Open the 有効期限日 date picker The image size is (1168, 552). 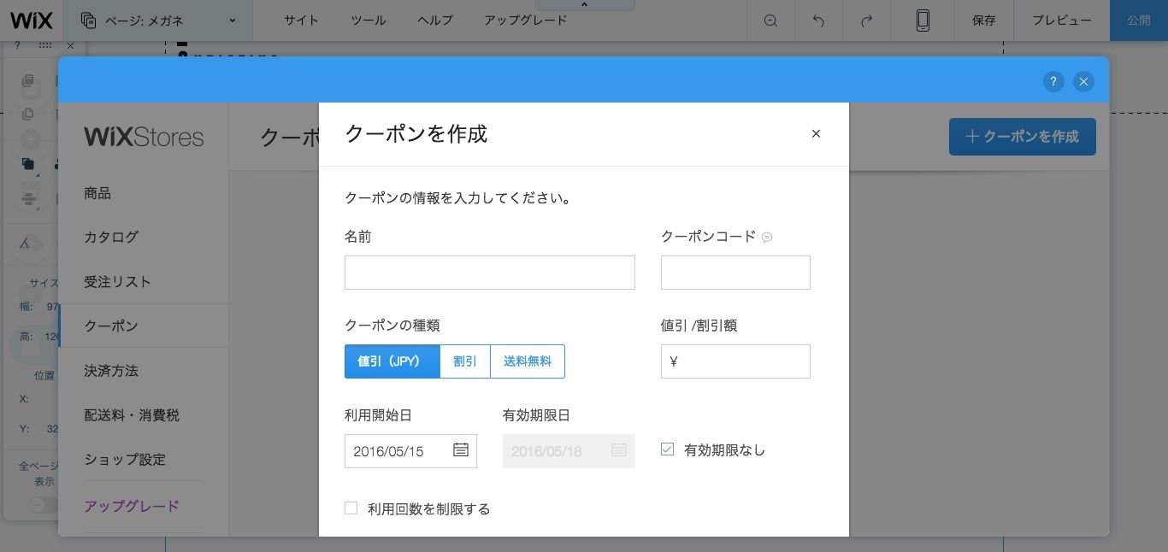(619, 449)
